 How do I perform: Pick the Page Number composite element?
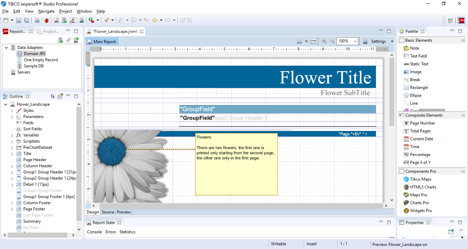click(419, 123)
